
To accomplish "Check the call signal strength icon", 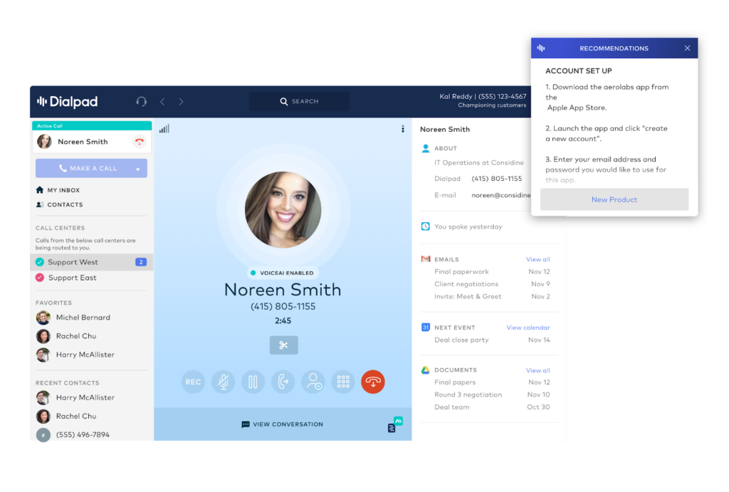I will click(x=164, y=129).
